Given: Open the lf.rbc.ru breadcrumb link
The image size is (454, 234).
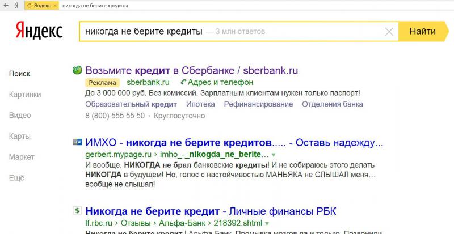Looking at the screenshot, I should [x=99, y=223].
